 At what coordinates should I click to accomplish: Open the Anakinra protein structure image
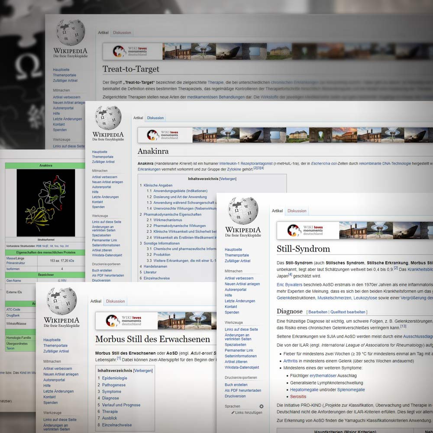pos(45,197)
